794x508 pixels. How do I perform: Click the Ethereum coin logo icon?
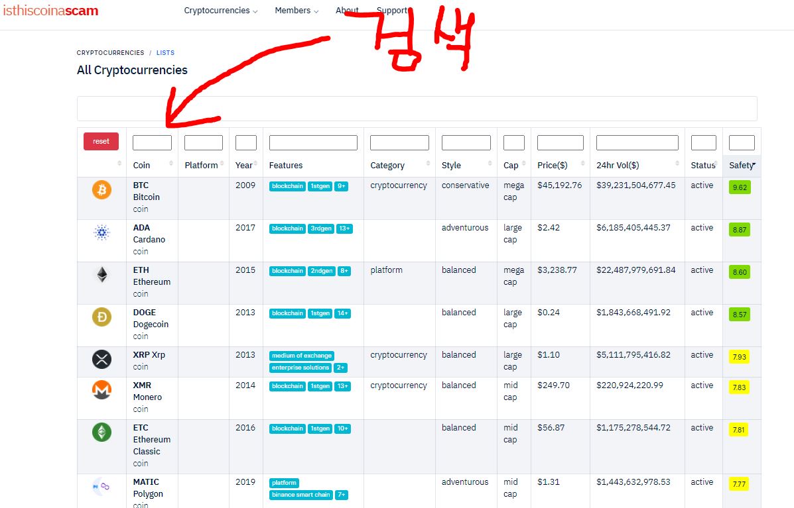point(101,274)
